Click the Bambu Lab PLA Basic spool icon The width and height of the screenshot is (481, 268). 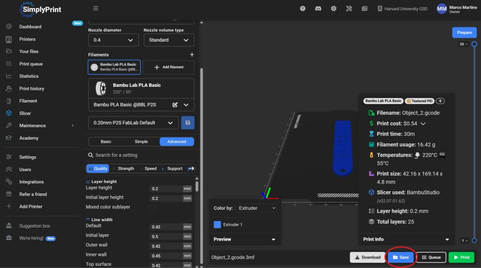[x=101, y=88]
